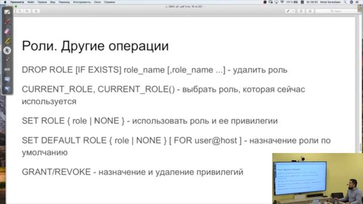
Task: Click the 'SET ROLE { role | NONE }' line
Action: 150,121
